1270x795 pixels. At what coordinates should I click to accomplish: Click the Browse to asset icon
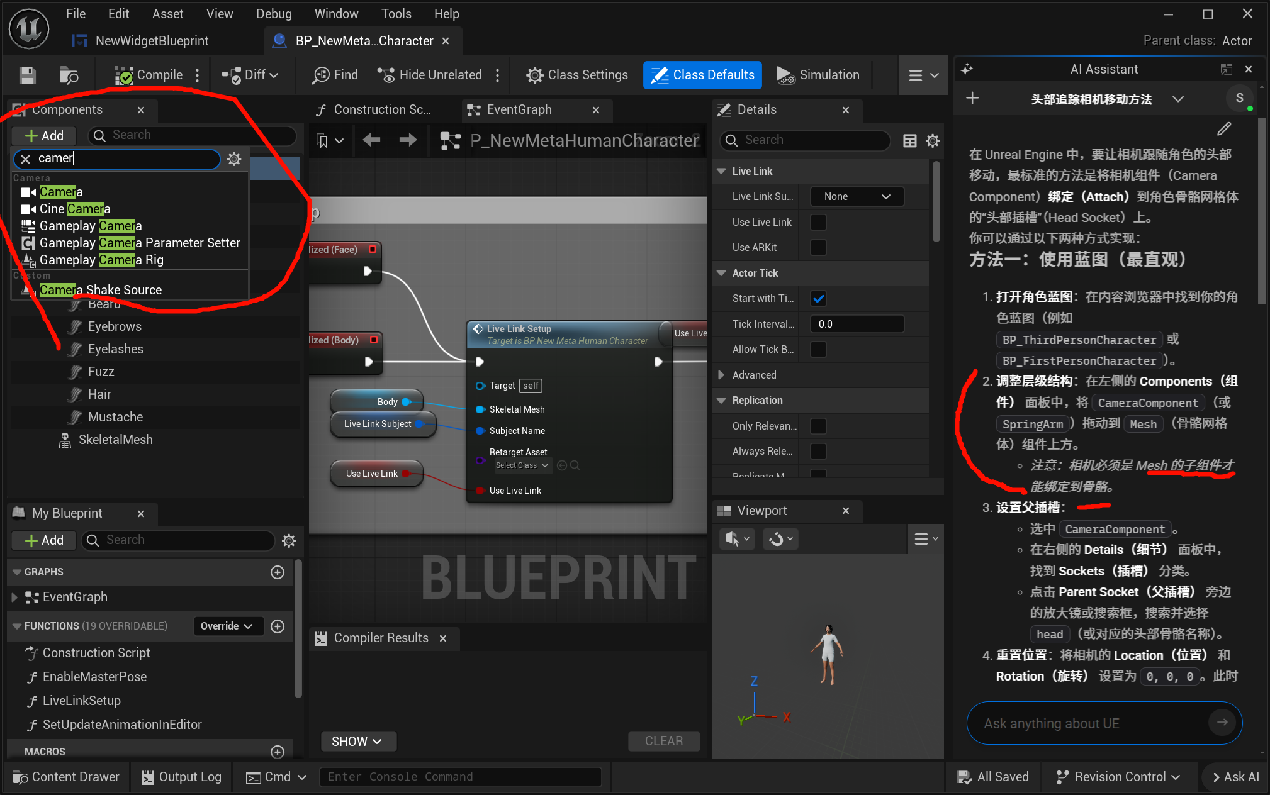click(68, 75)
